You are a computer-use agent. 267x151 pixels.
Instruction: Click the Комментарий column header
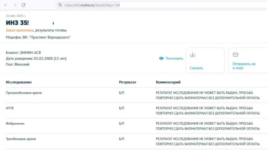point(168,82)
